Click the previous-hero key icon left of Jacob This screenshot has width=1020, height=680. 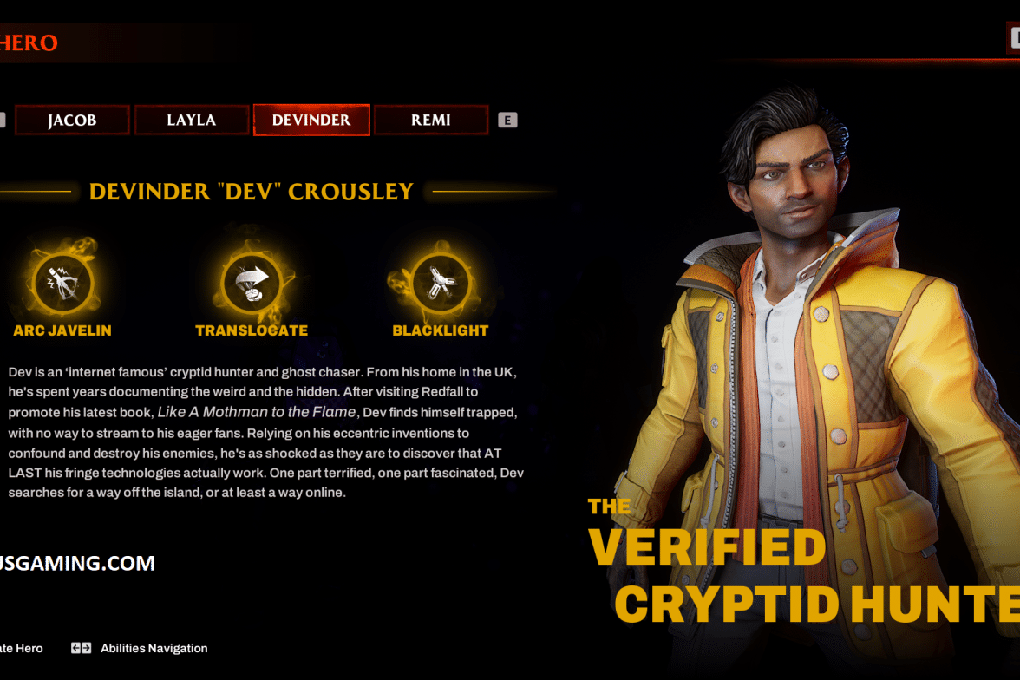(2, 121)
